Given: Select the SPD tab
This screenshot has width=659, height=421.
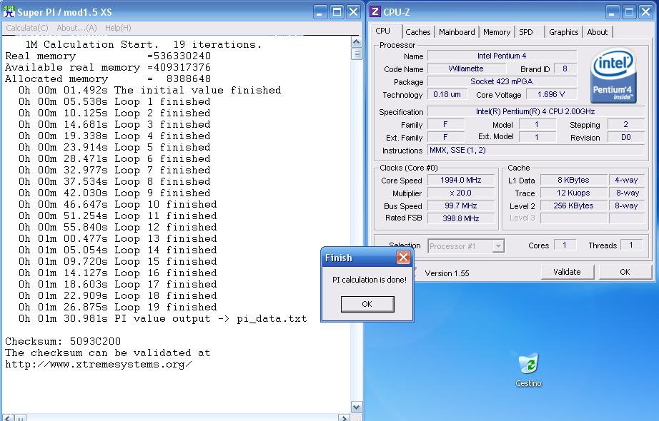Looking at the screenshot, I should pyautogui.click(x=526, y=32).
